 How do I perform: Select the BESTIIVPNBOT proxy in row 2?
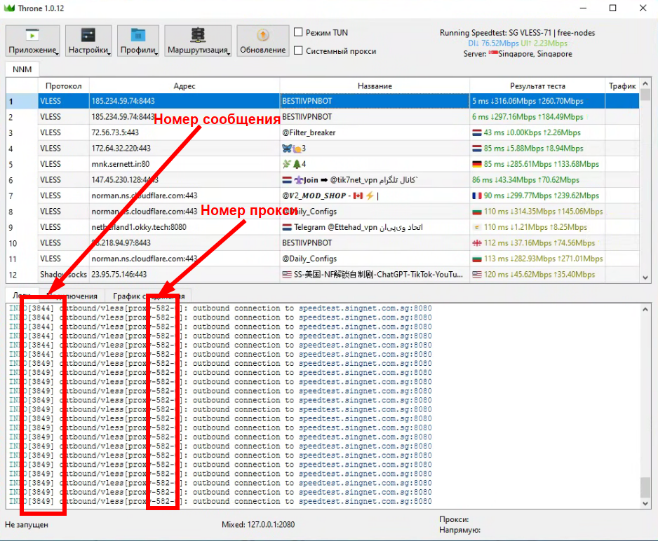(307, 117)
